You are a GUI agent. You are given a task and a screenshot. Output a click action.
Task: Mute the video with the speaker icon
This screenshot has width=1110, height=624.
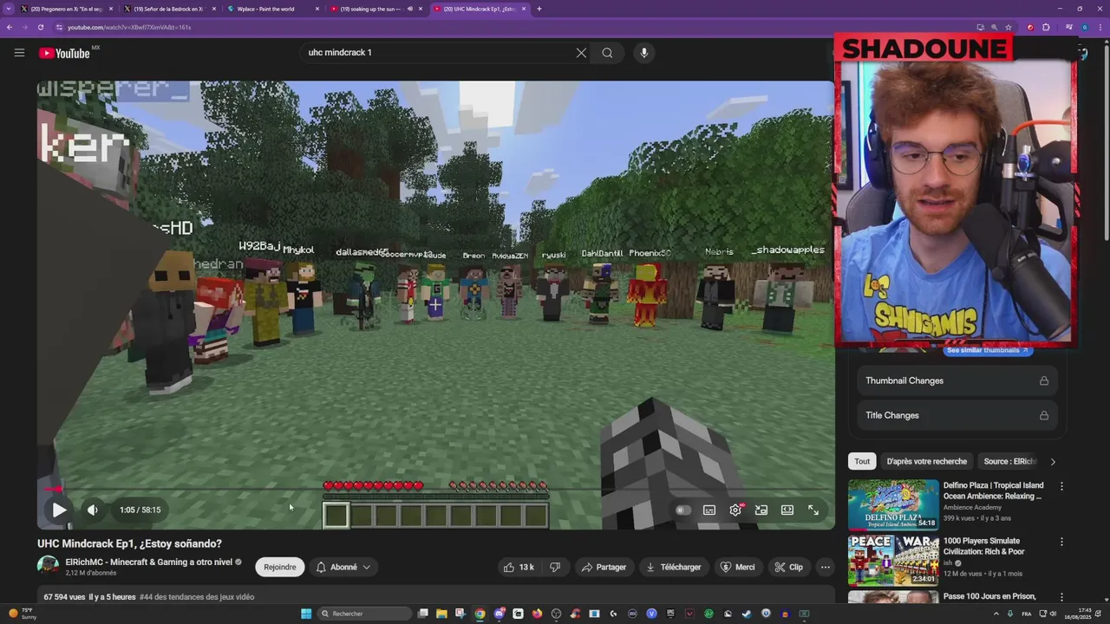tap(92, 510)
